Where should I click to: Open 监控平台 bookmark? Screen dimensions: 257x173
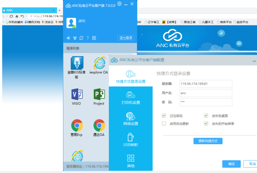tap(241, 22)
